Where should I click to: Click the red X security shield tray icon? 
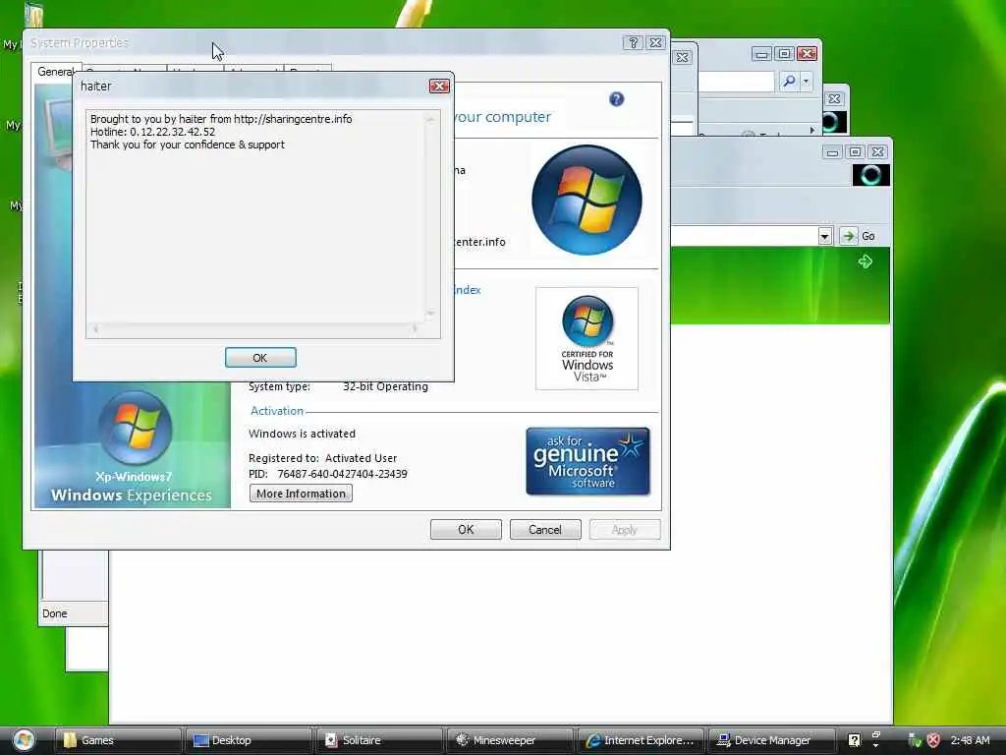[933, 740]
